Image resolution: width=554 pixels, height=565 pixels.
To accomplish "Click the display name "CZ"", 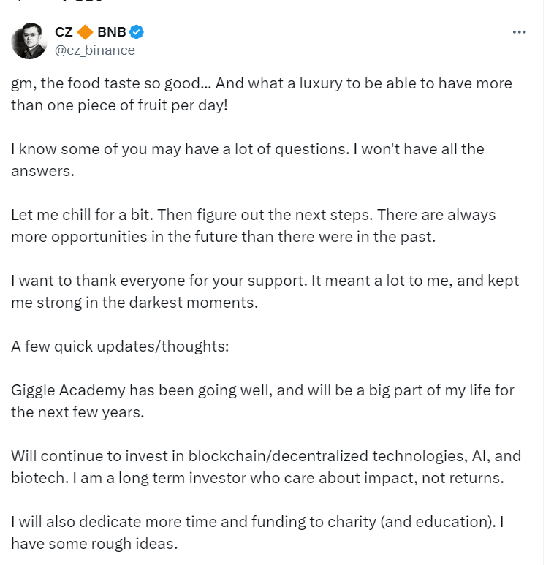I will click(64, 31).
